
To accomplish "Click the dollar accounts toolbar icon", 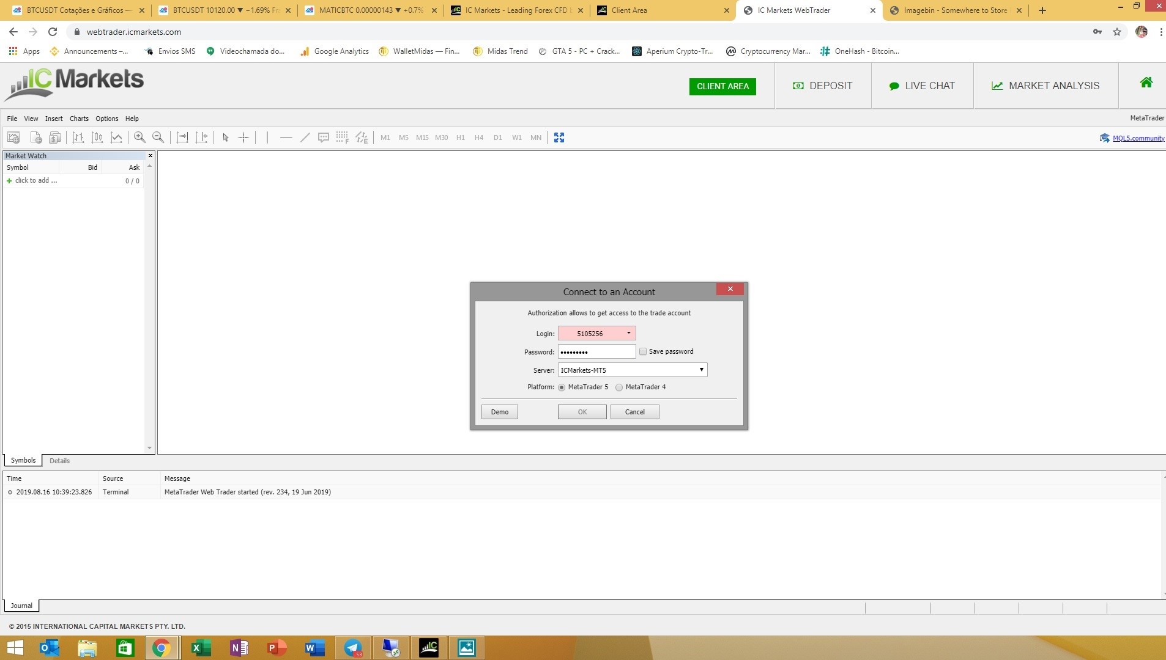I will point(55,137).
